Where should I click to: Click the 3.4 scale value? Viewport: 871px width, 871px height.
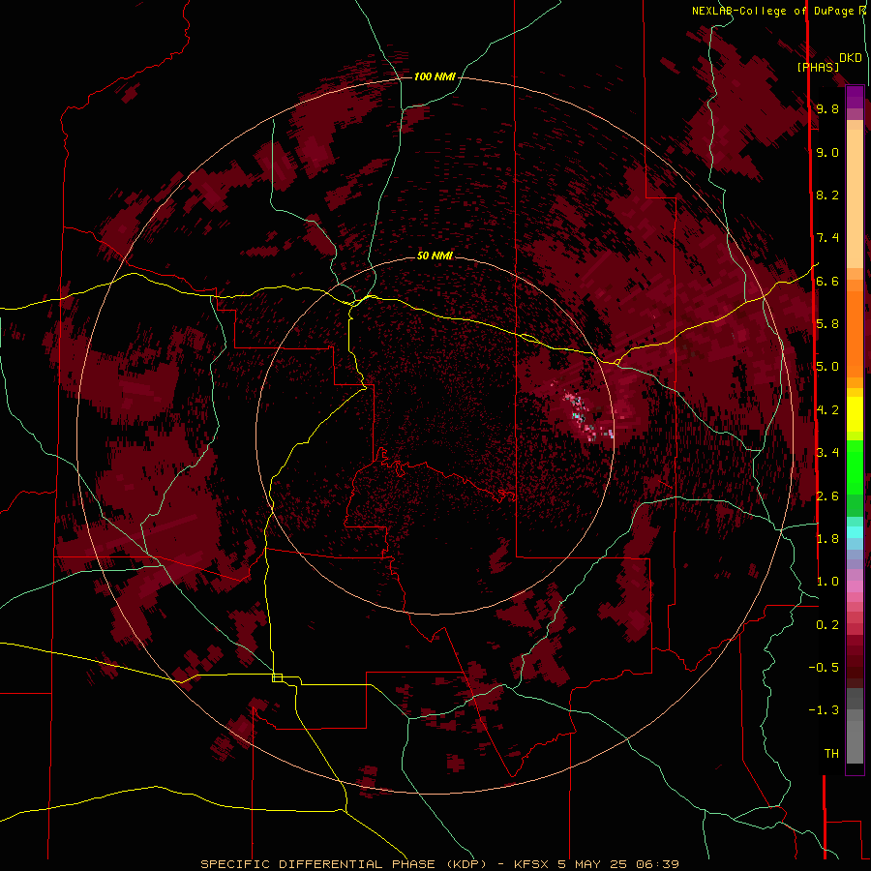click(827, 453)
